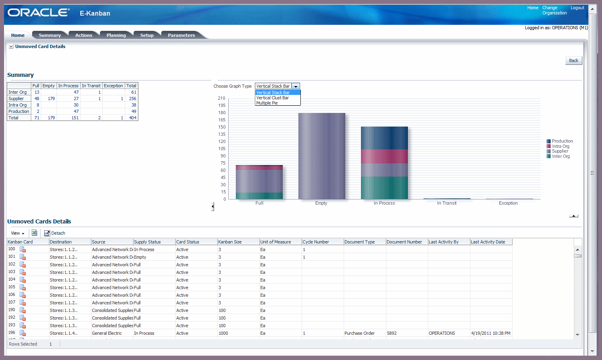Open the View menu in table toolbar

(x=18, y=233)
